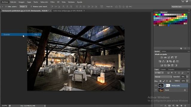
Task: Add a Levels adjustment layer
Action: pyautogui.click(x=165, y=57)
